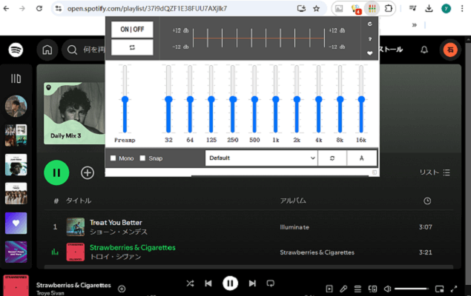471x296 pixels.
Task: Toggle the equalizer ON | OFF button
Action: tap(132, 30)
